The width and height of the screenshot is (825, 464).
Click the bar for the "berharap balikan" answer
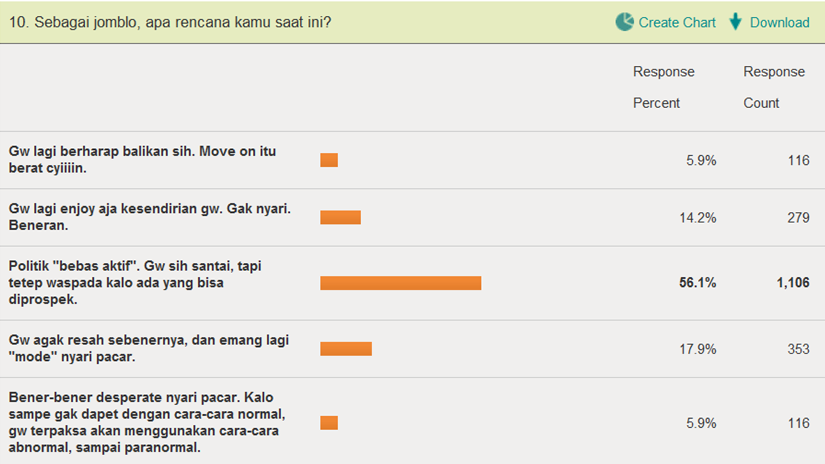(x=329, y=160)
